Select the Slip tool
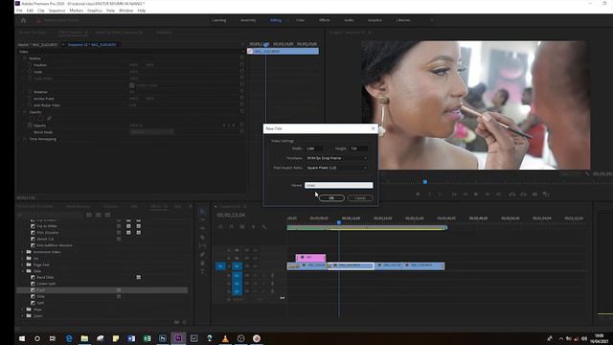This screenshot has width=613, height=345. [202, 245]
